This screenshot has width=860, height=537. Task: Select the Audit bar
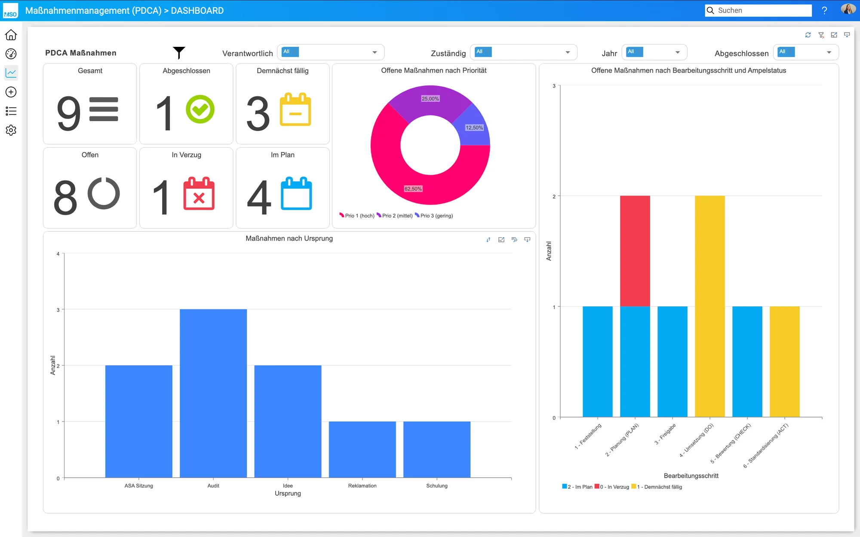213,394
